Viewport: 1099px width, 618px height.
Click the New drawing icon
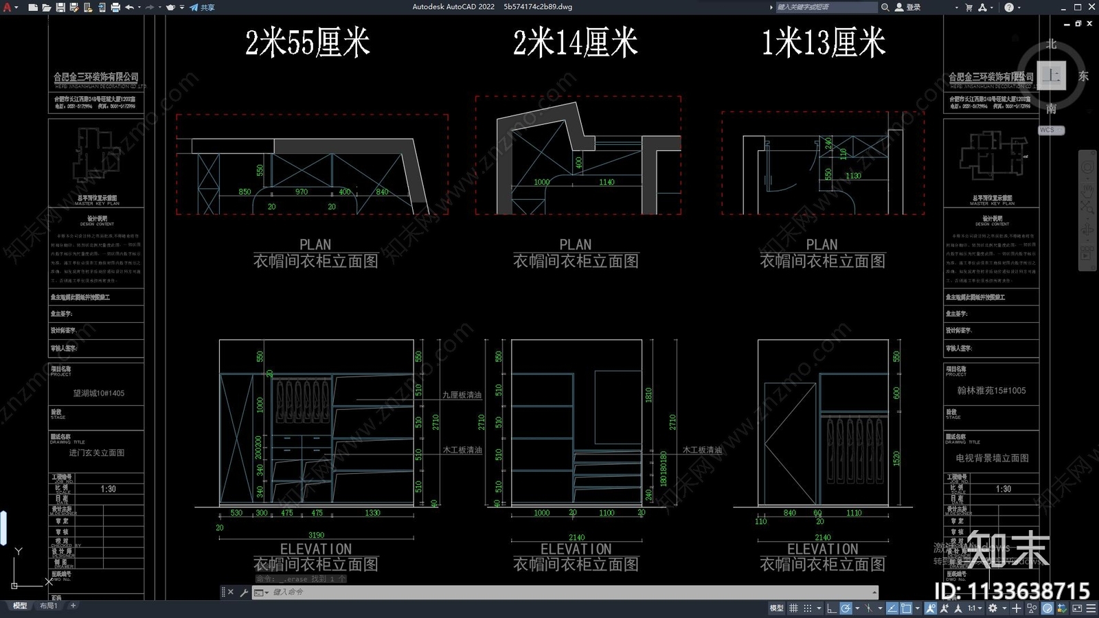click(x=33, y=7)
